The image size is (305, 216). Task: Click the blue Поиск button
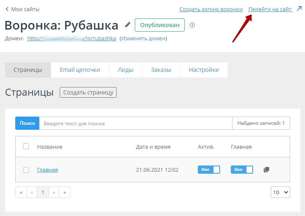point(27,123)
